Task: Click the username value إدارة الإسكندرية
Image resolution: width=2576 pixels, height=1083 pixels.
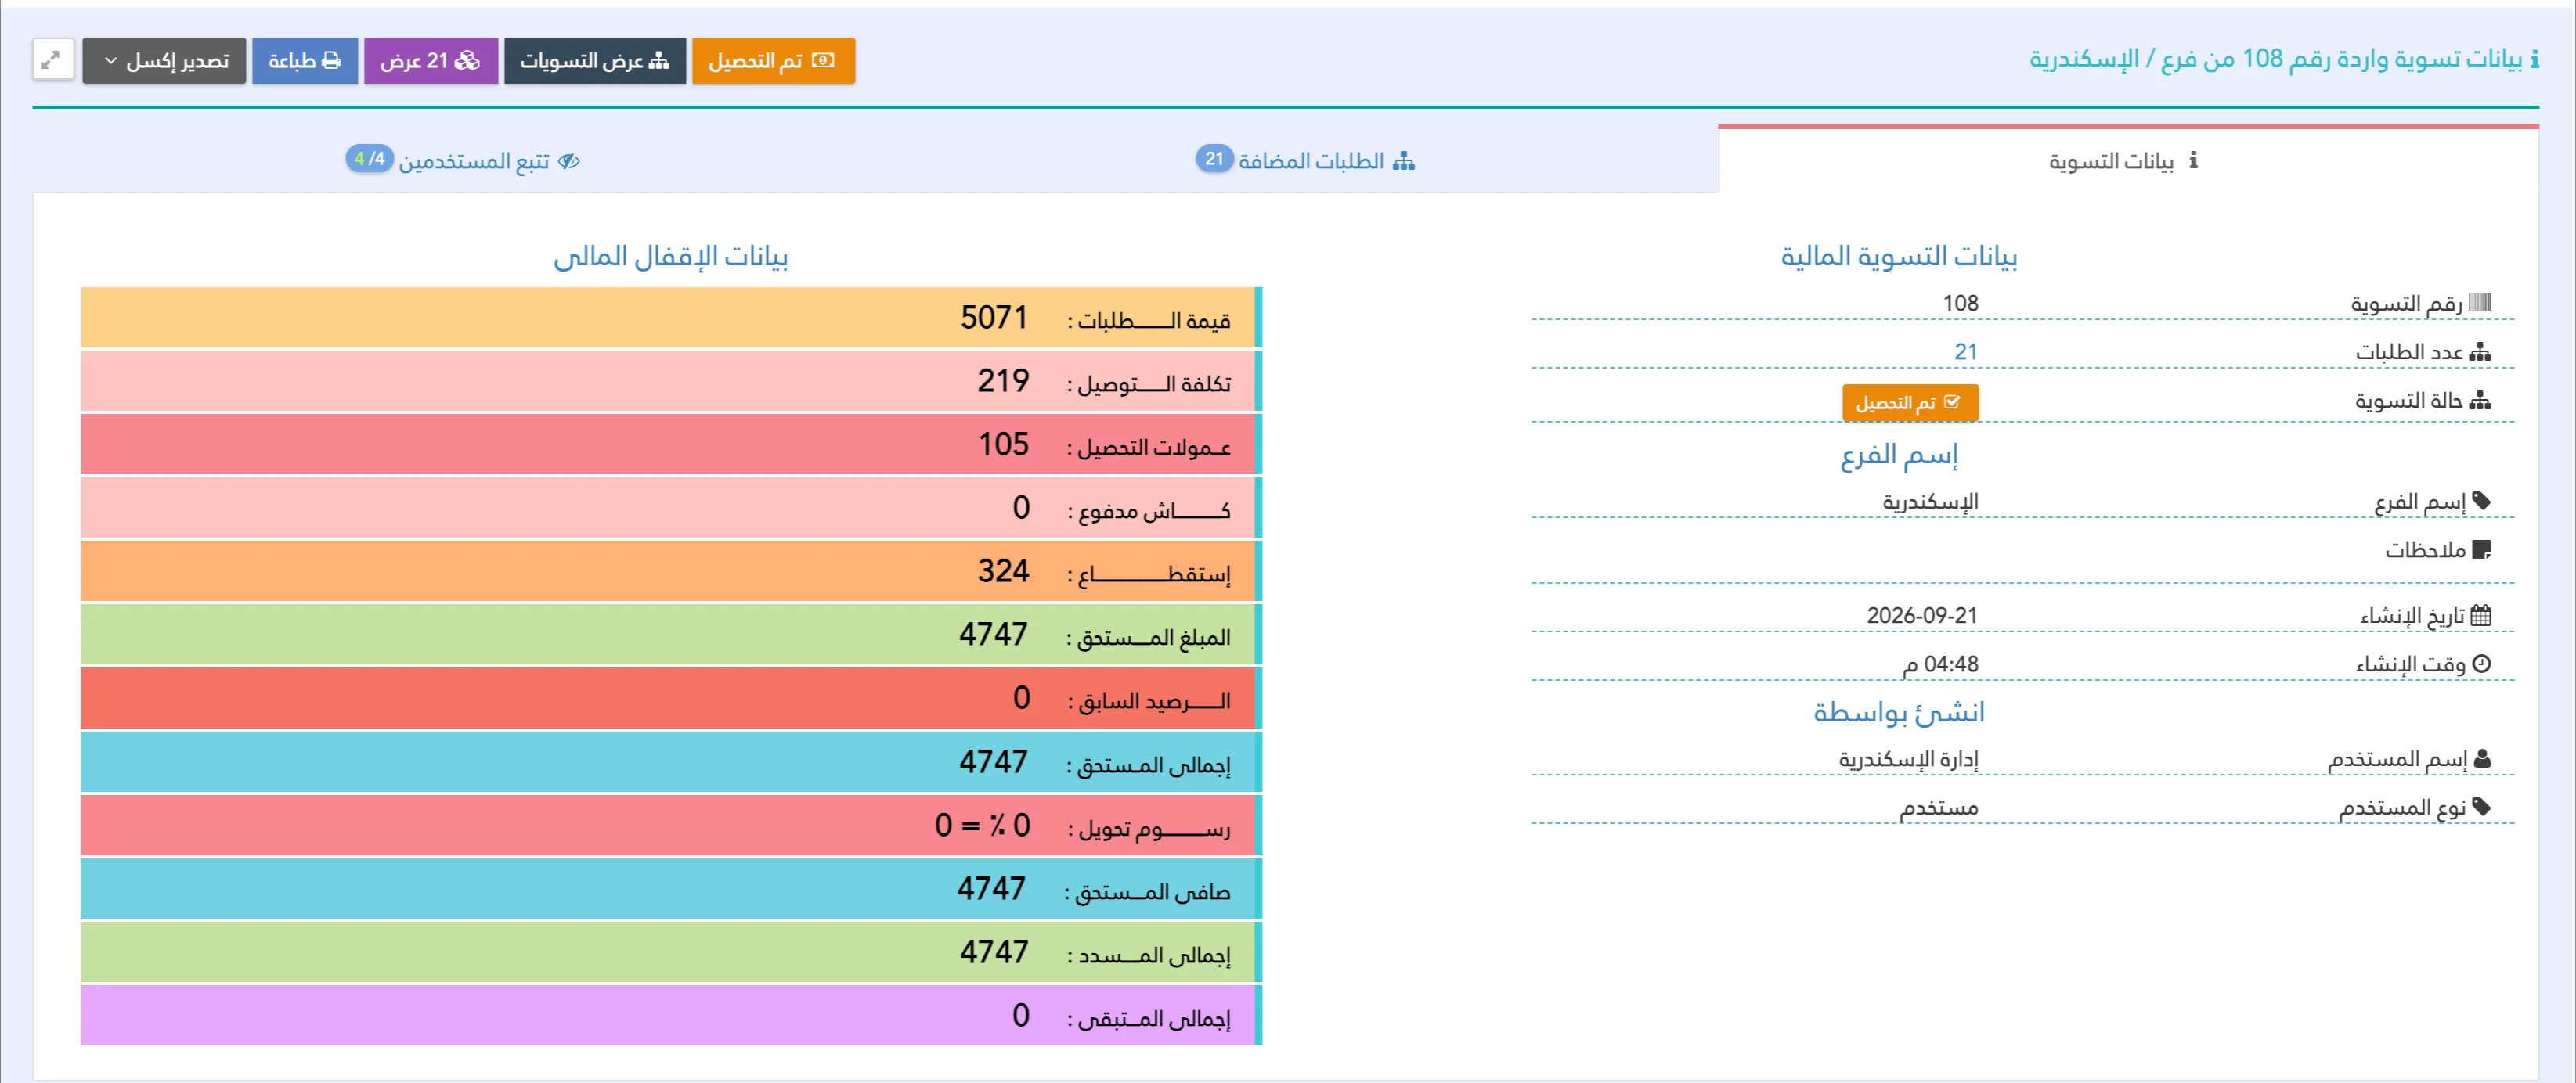Action: coord(1908,759)
